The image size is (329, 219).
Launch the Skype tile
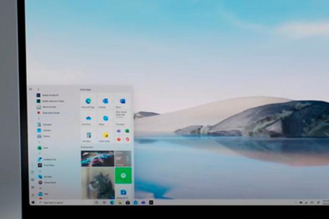[105, 119]
